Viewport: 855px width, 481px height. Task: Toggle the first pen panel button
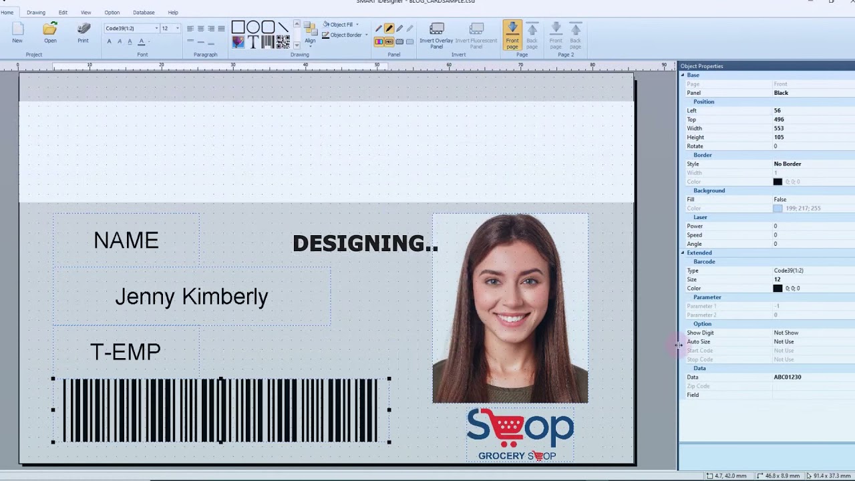379,29
